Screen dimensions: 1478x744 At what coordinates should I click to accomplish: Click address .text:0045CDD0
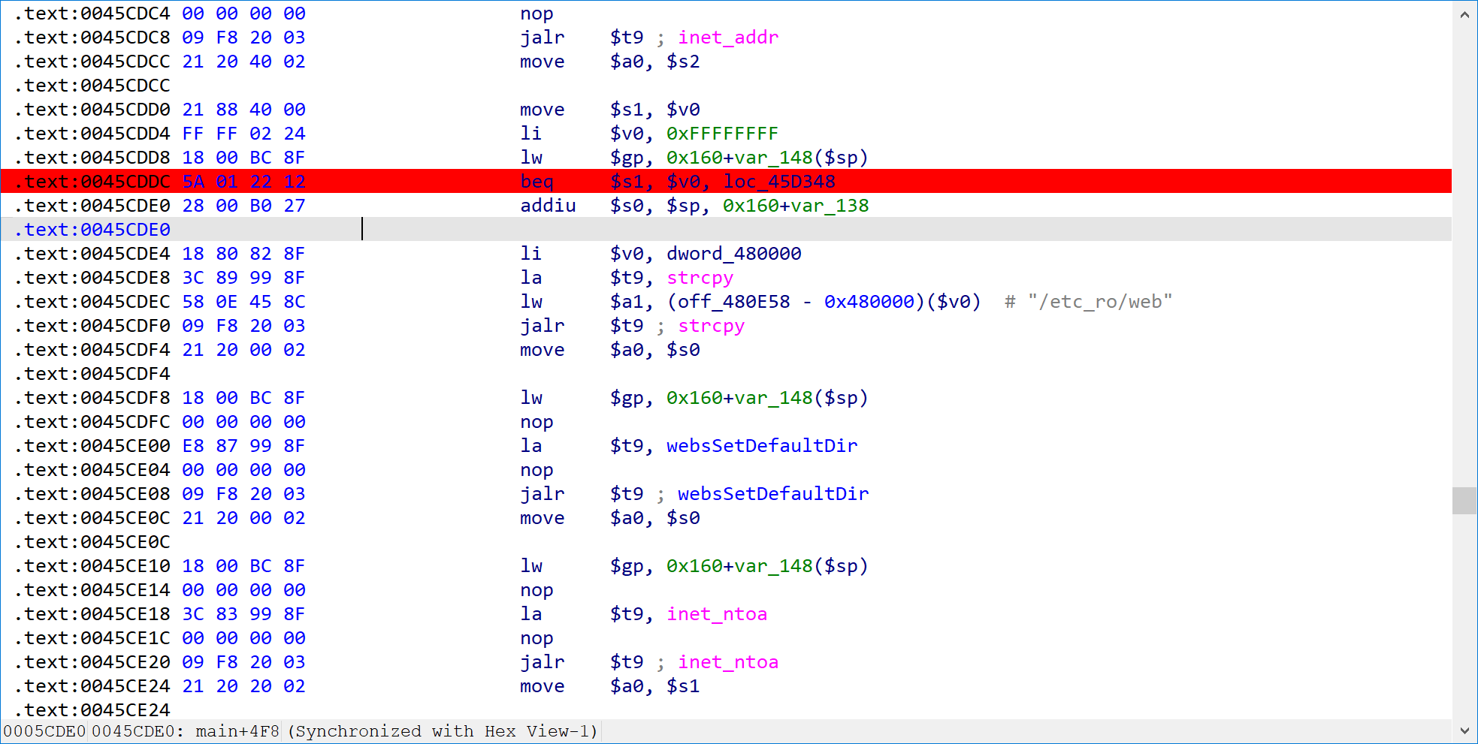pyautogui.click(x=92, y=110)
